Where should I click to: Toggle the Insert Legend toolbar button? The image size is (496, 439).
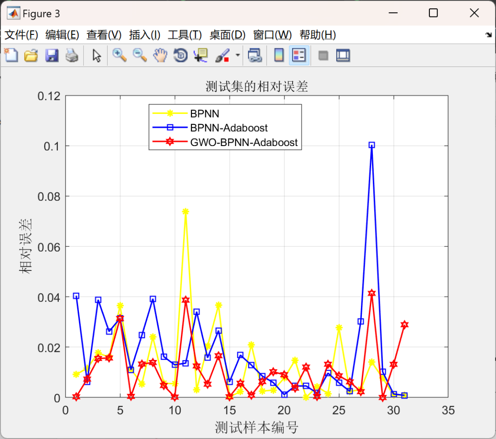299,56
